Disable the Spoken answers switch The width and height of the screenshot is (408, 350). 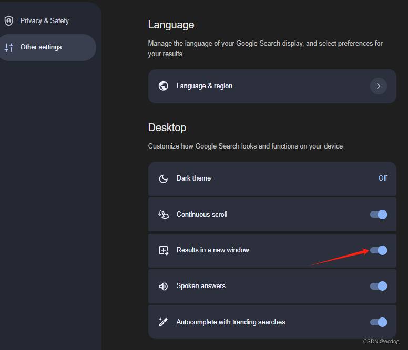pyautogui.click(x=379, y=286)
